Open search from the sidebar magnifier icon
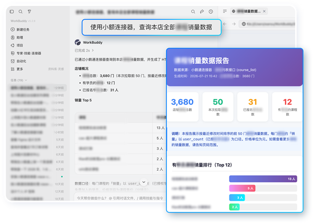This screenshot has height=223, width=313. click(x=20, y=11)
